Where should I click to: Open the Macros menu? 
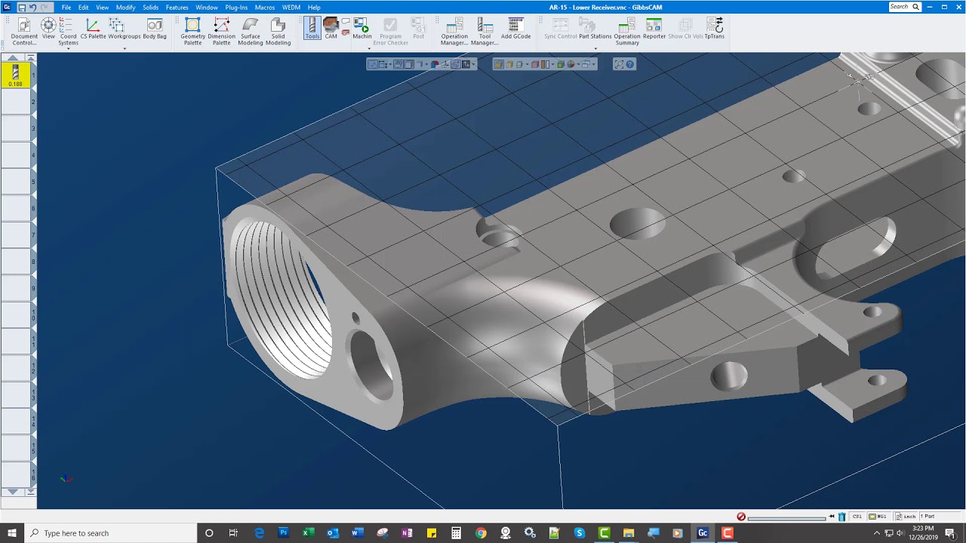tap(265, 8)
